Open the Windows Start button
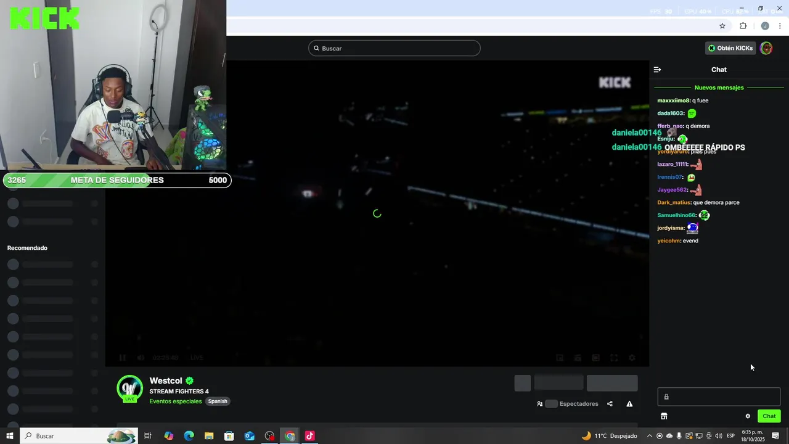 point(10,436)
